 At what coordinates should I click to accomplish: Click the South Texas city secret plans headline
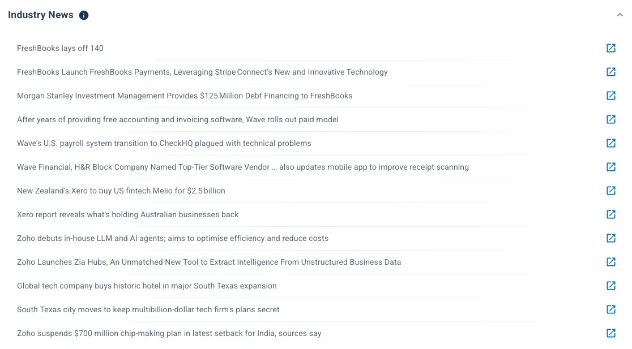148,309
